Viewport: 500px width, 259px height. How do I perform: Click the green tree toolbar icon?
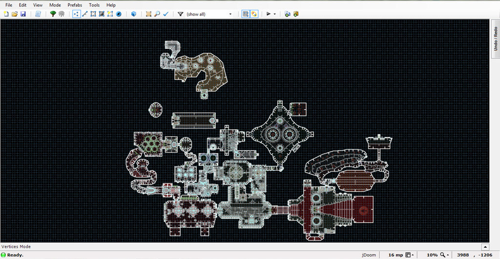point(53,14)
